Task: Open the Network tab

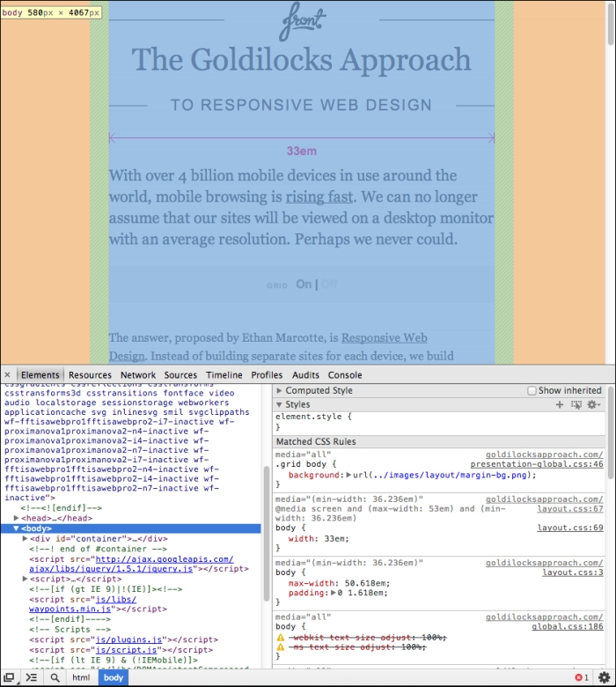Action: (x=138, y=375)
